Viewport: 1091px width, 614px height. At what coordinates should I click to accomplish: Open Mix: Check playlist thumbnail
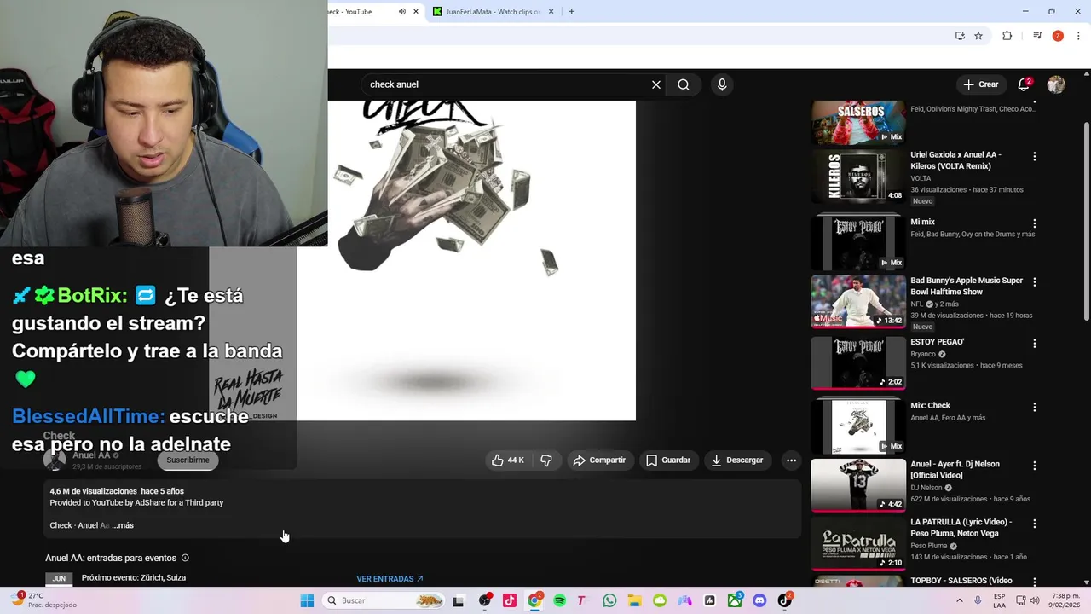[x=858, y=426]
